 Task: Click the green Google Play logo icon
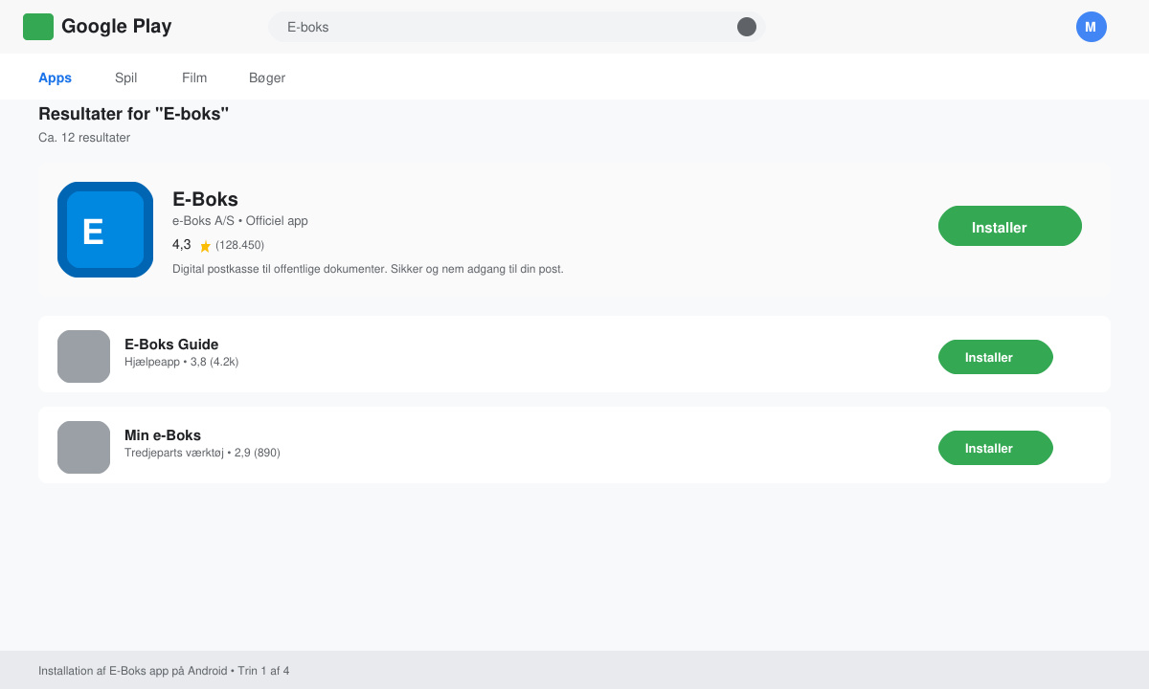(x=38, y=27)
